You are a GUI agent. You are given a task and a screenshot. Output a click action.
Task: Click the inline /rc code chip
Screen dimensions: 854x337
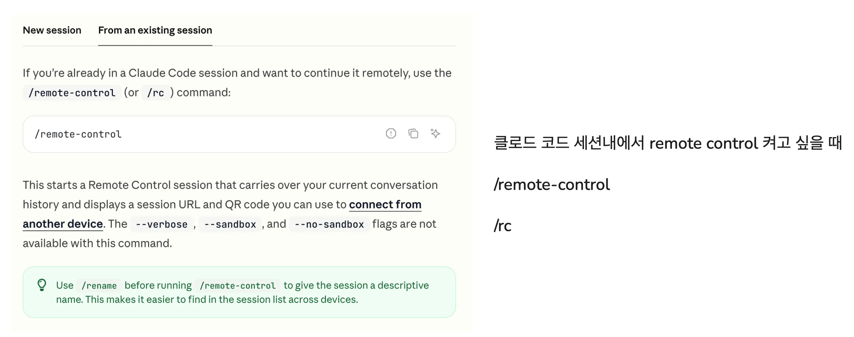click(156, 93)
